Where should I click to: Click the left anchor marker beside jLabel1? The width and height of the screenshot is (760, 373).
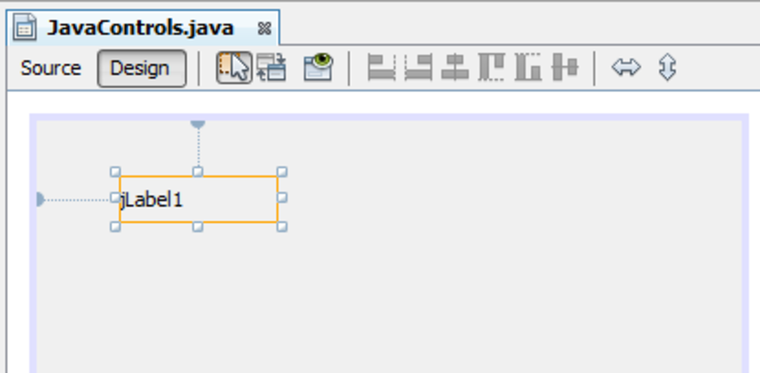(x=41, y=200)
